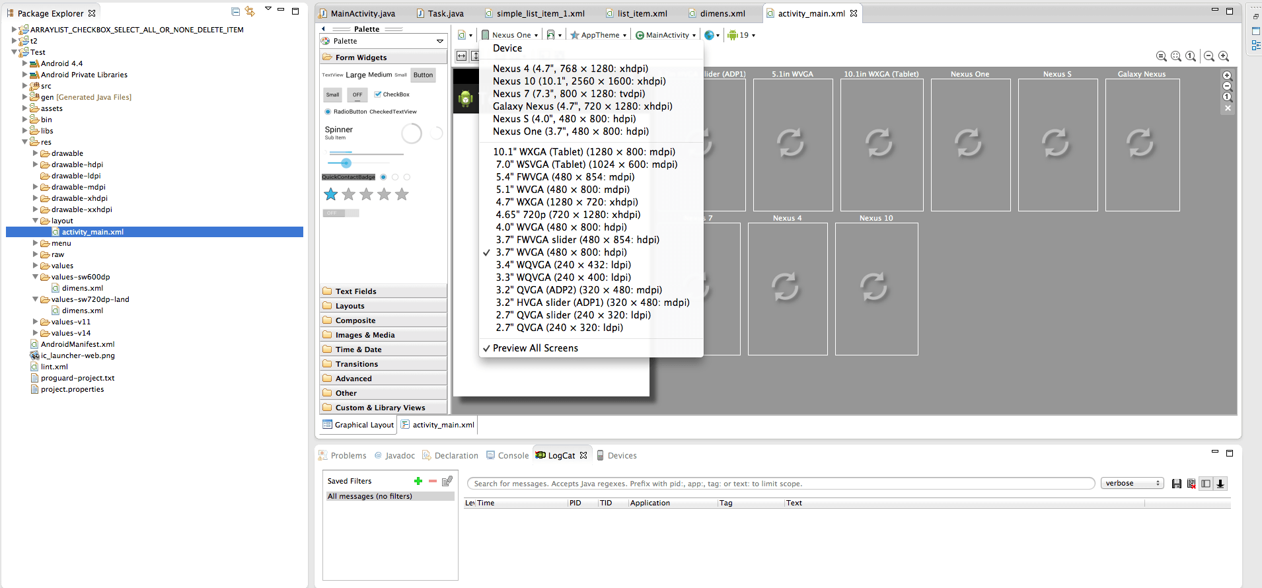Select the palette Button widget
The image size is (1262, 588).
click(423, 75)
